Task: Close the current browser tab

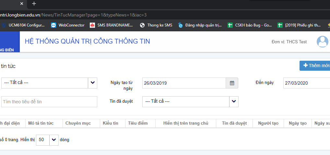Action: point(22,4)
